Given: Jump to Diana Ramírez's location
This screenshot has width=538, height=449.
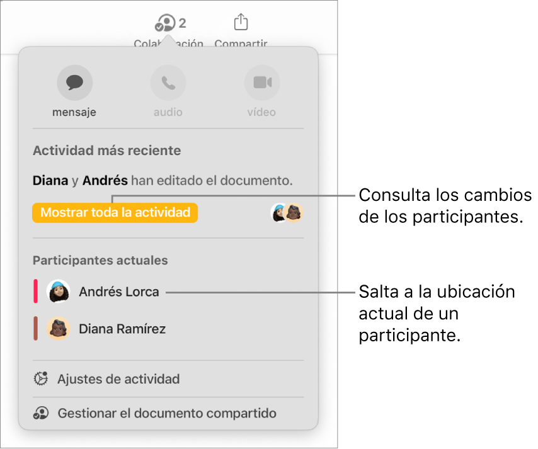Looking at the screenshot, I should (122, 329).
